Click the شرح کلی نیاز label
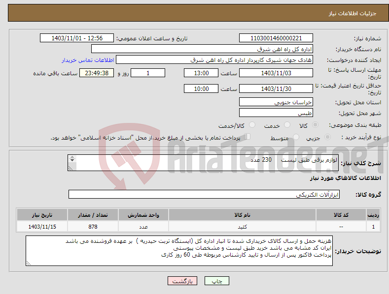Viewport: 389px width, 294px height. click(x=361, y=163)
